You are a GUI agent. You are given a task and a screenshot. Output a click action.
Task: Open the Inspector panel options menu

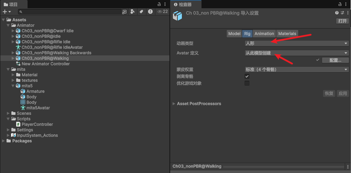tap(345, 4)
